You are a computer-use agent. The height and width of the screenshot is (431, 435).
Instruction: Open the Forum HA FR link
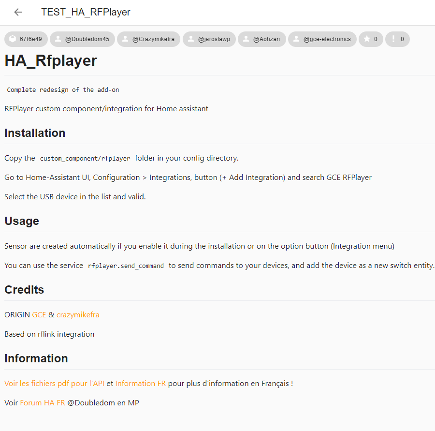pos(43,402)
